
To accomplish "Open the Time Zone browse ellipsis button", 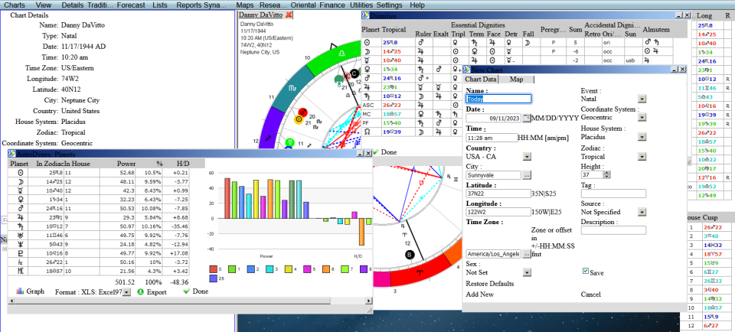I will (527, 253).
